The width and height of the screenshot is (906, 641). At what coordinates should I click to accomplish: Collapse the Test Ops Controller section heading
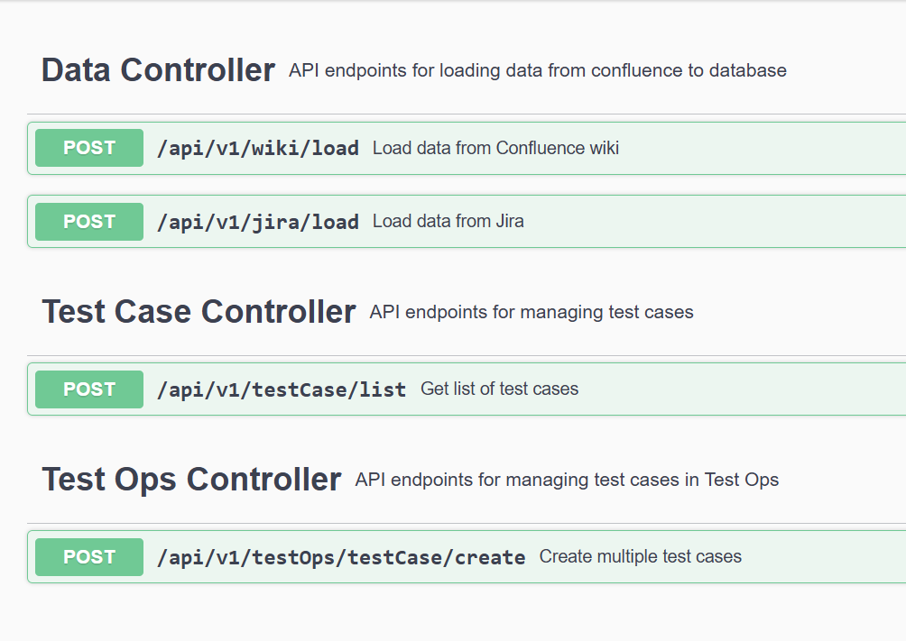[191, 480]
